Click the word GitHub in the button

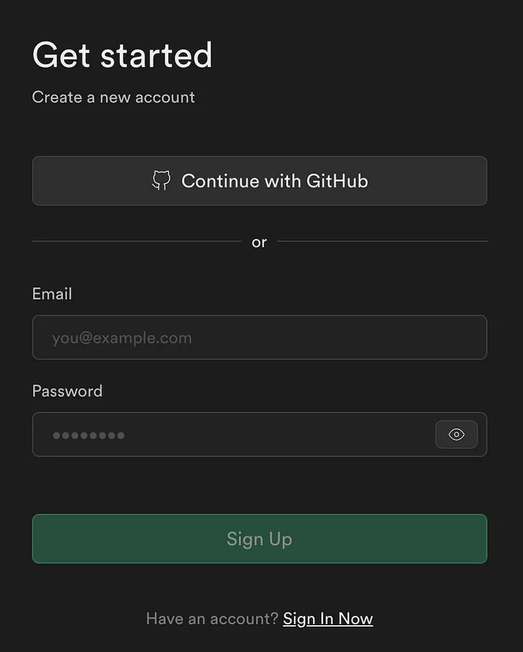point(337,181)
